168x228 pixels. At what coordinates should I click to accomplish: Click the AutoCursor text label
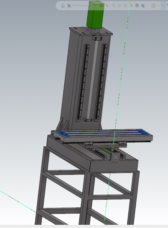(80, 6)
